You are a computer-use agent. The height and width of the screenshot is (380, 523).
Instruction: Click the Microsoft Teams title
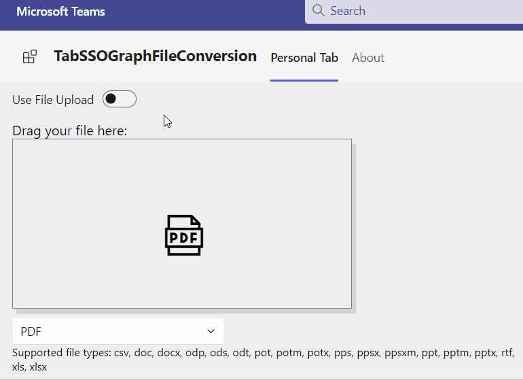click(60, 12)
